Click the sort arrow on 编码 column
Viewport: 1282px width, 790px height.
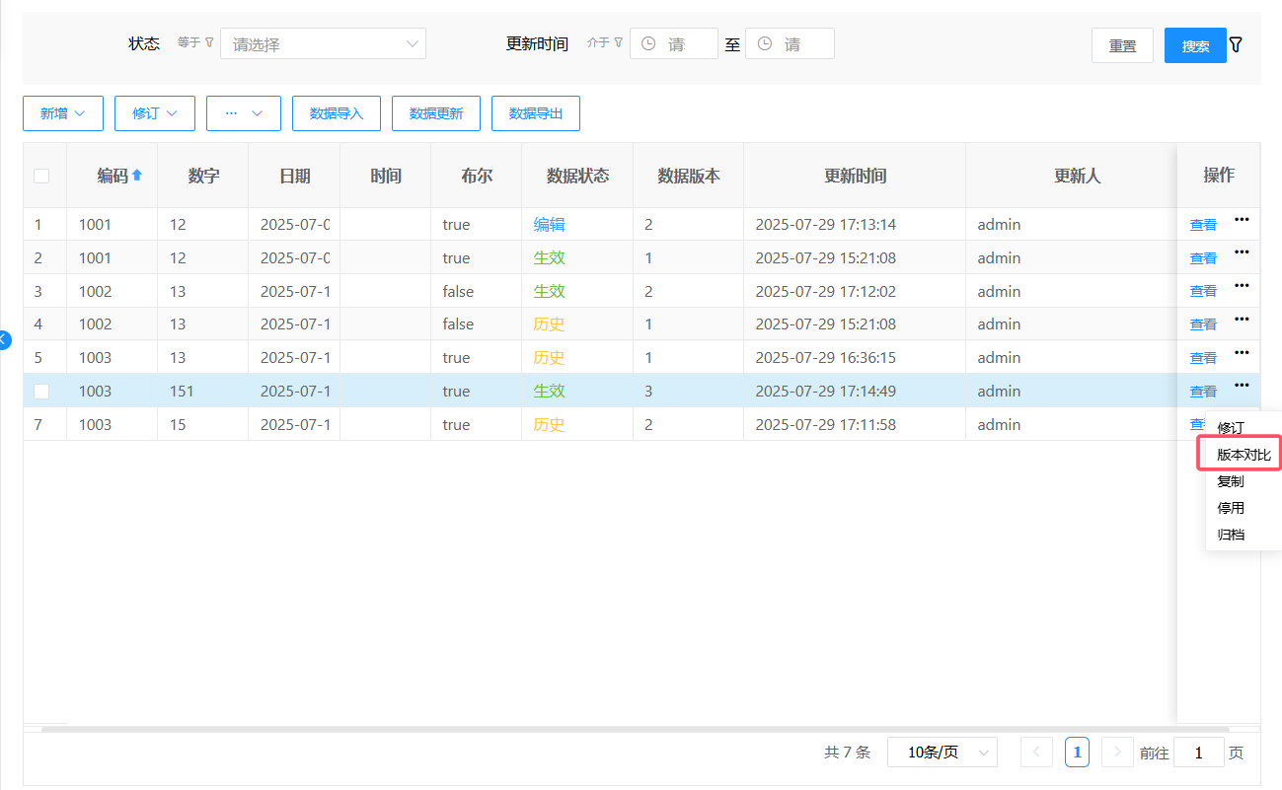click(x=137, y=176)
